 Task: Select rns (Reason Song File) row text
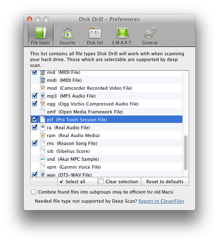coord(72,143)
